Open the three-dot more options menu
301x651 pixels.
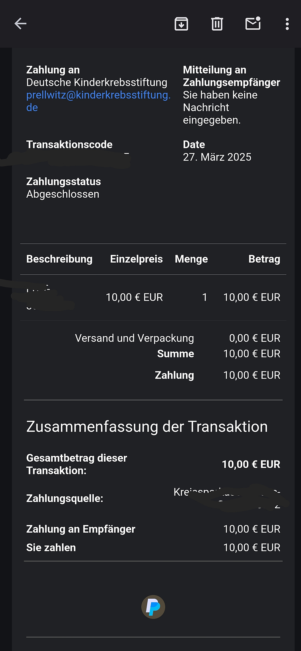coord(287,24)
